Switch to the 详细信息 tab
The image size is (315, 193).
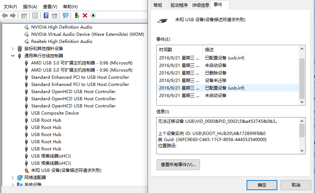click(x=200, y=5)
